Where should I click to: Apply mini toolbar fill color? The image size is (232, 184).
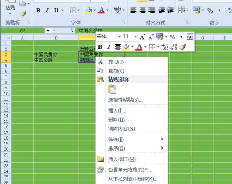point(126,47)
